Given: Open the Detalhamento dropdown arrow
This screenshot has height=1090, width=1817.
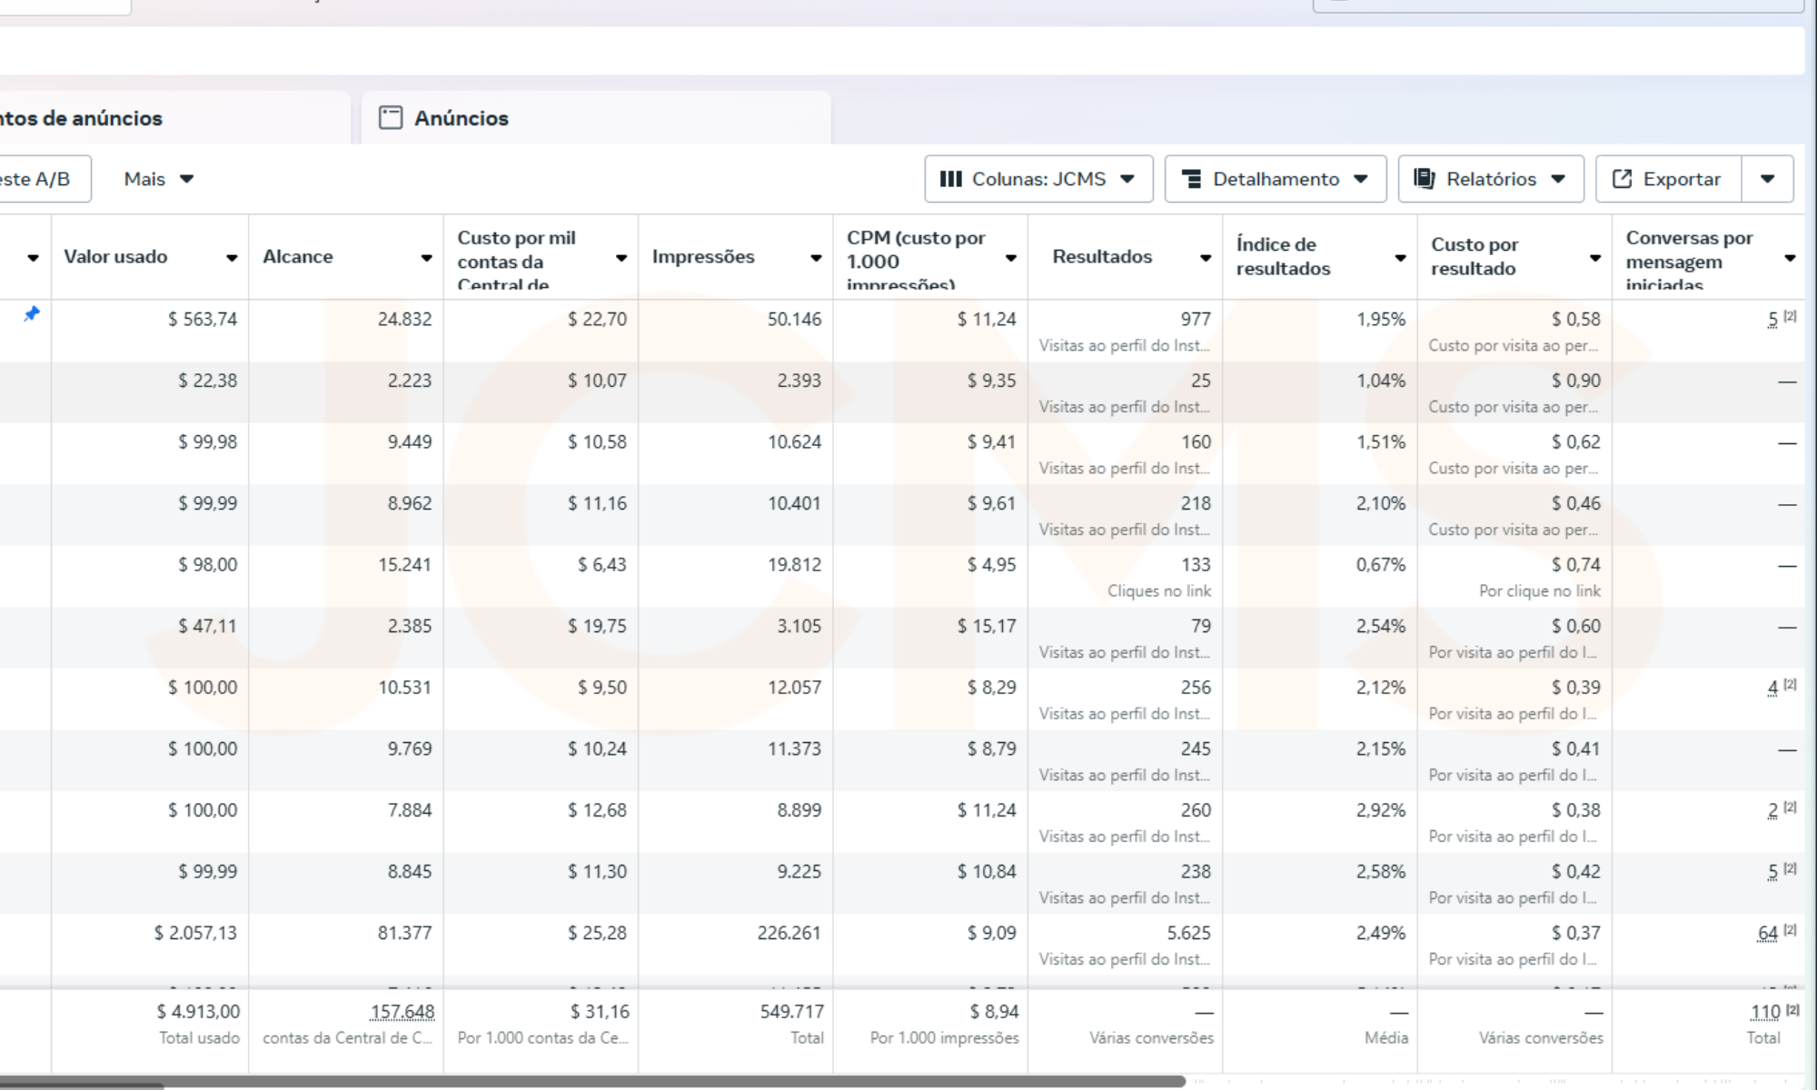Looking at the screenshot, I should click(1361, 179).
